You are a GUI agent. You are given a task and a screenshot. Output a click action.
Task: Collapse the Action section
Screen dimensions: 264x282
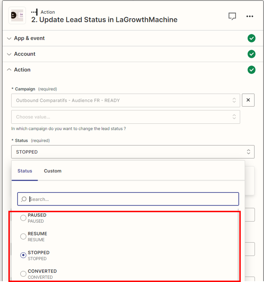coord(22,70)
